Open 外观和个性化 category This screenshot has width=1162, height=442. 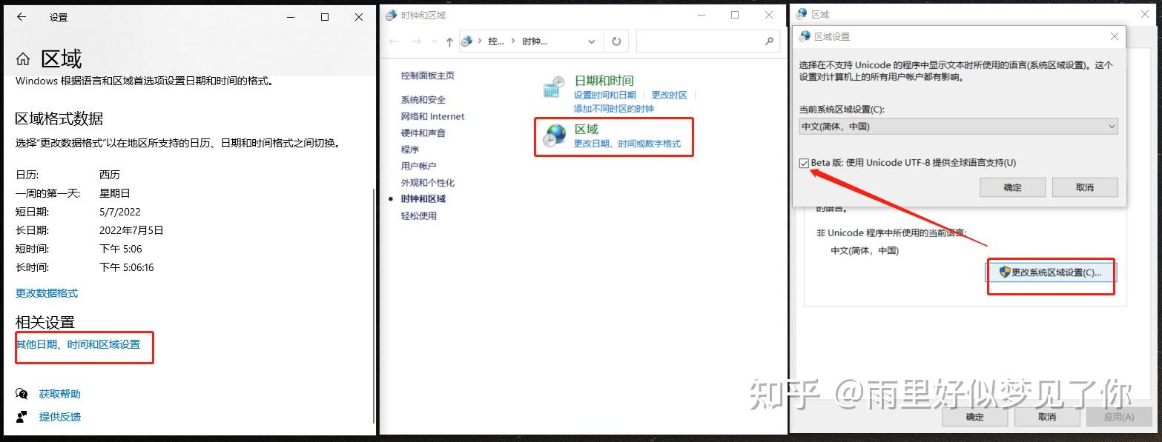428,183
